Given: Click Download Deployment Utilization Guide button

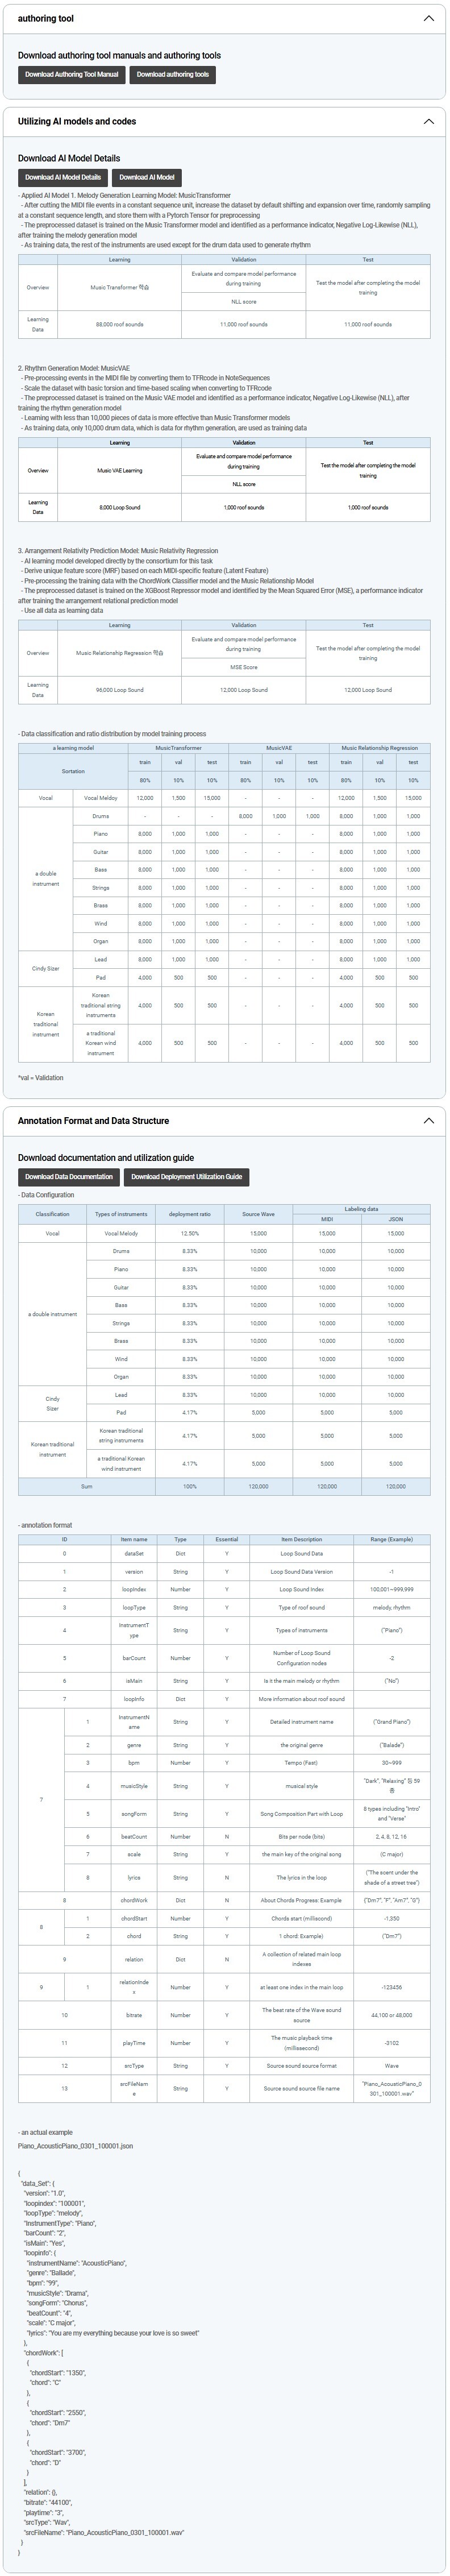Looking at the screenshot, I should (x=186, y=1176).
